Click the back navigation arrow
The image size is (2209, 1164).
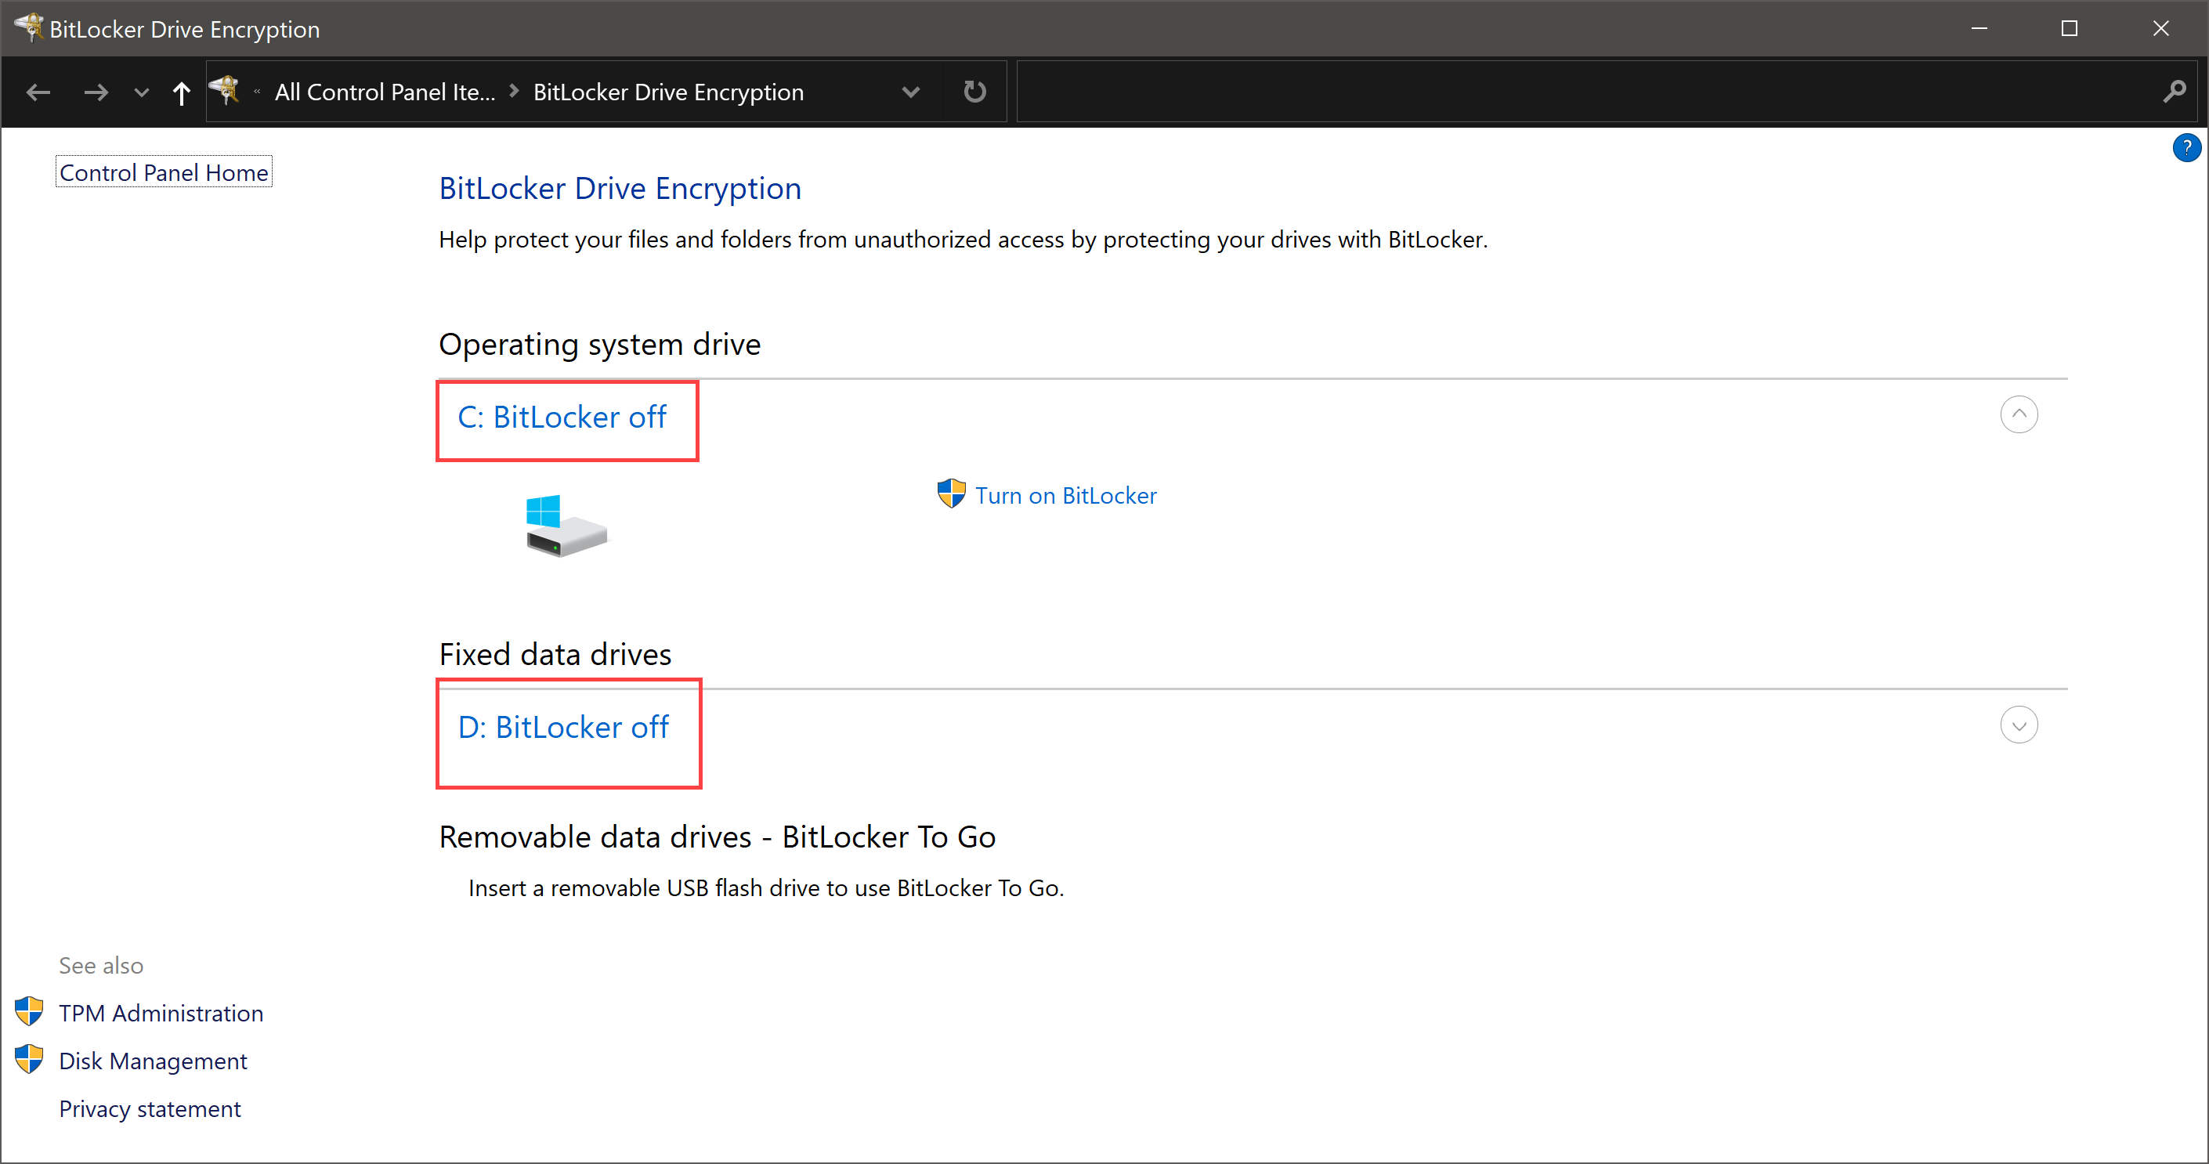(38, 92)
